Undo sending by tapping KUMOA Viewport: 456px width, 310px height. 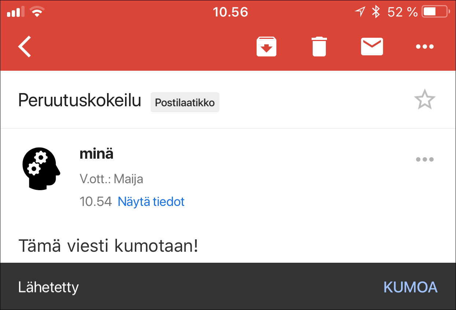click(410, 287)
